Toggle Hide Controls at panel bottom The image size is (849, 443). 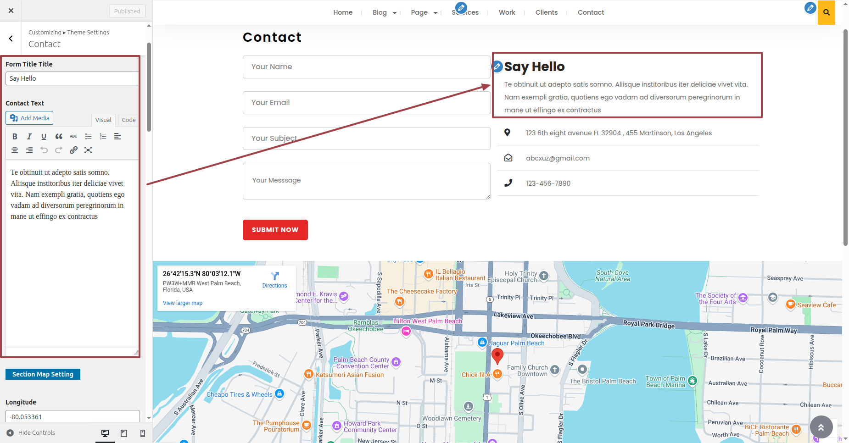[x=31, y=433]
